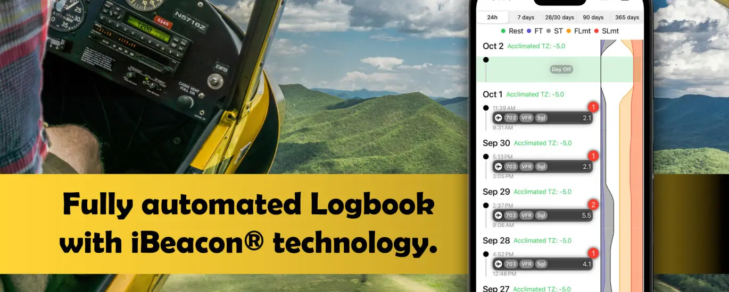This screenshot has width=729, height=292.
Task: Select the 365 days tab
Action: (x=627, y=17)
